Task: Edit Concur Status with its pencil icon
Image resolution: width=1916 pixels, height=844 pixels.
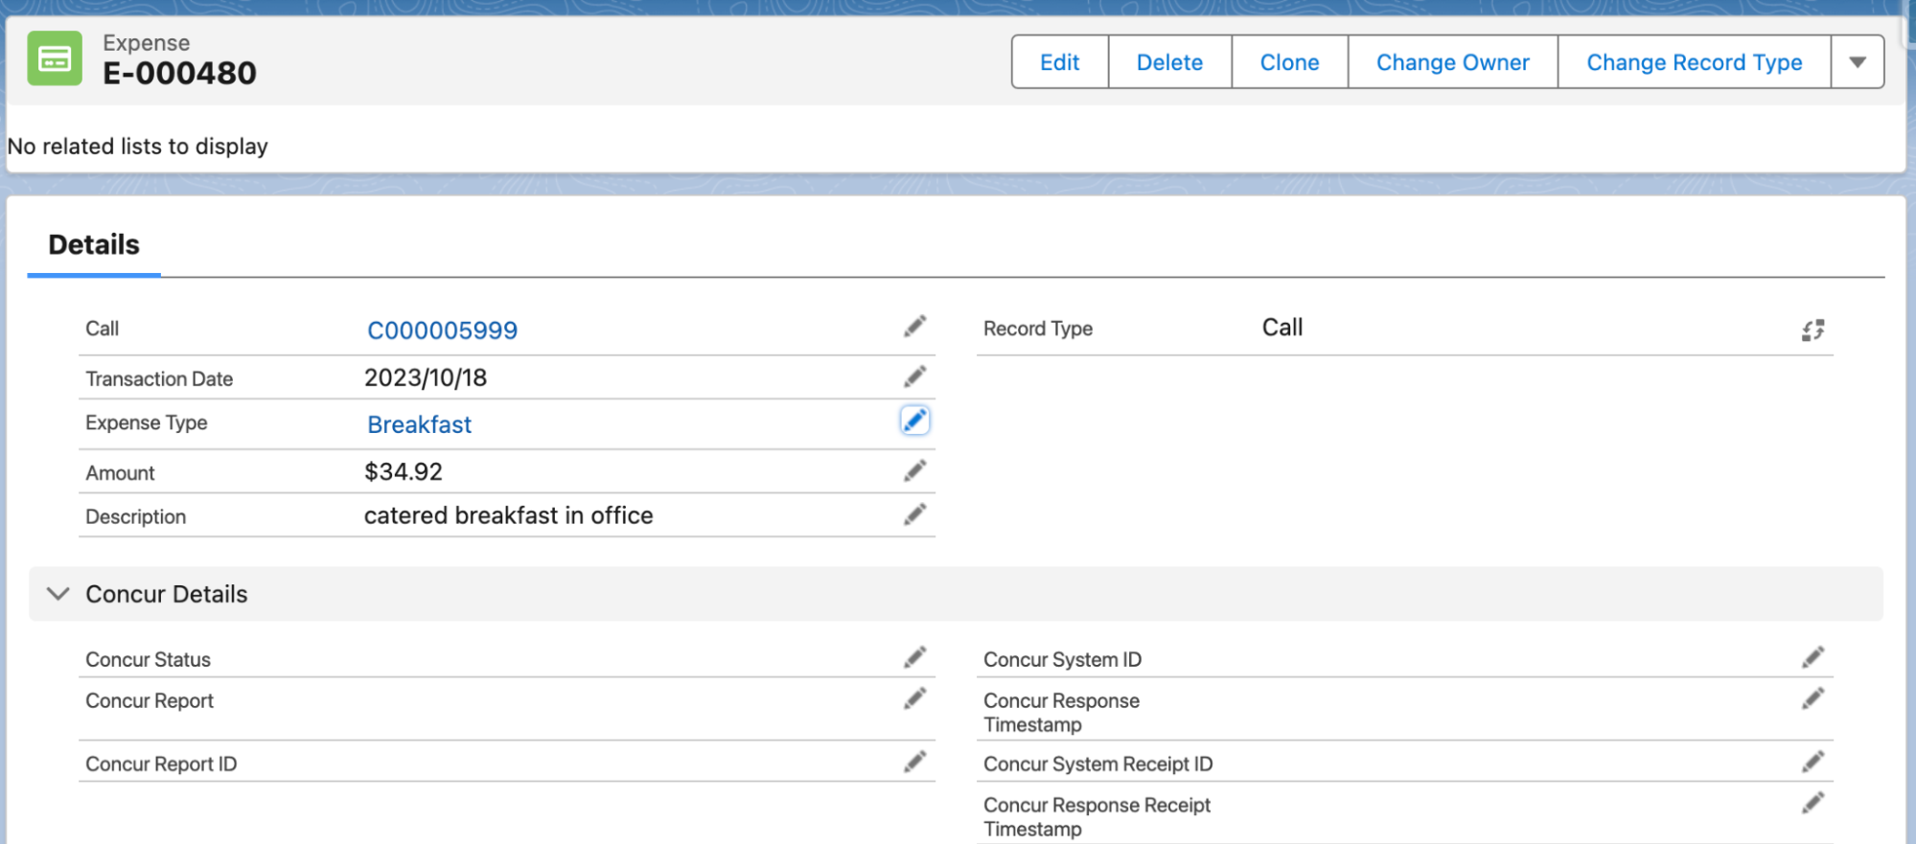Action: click(x=914, y=658)
